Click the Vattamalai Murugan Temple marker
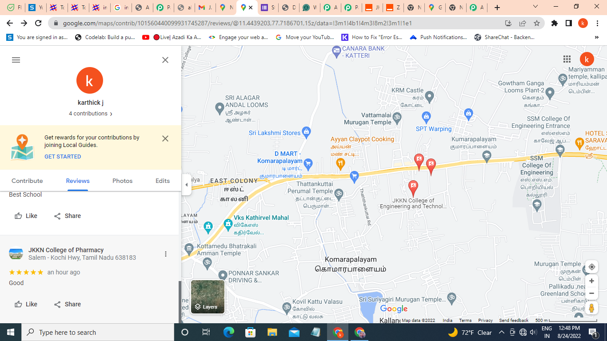607x341 pixels. click(397, 118)
